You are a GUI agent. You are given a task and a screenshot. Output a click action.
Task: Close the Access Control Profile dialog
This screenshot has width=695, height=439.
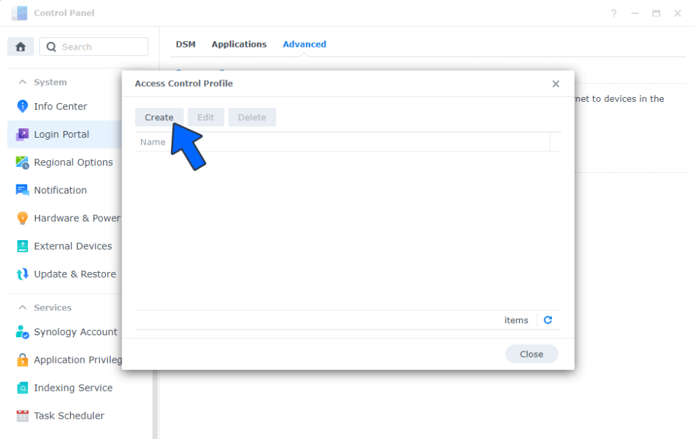tap(531, 354)
